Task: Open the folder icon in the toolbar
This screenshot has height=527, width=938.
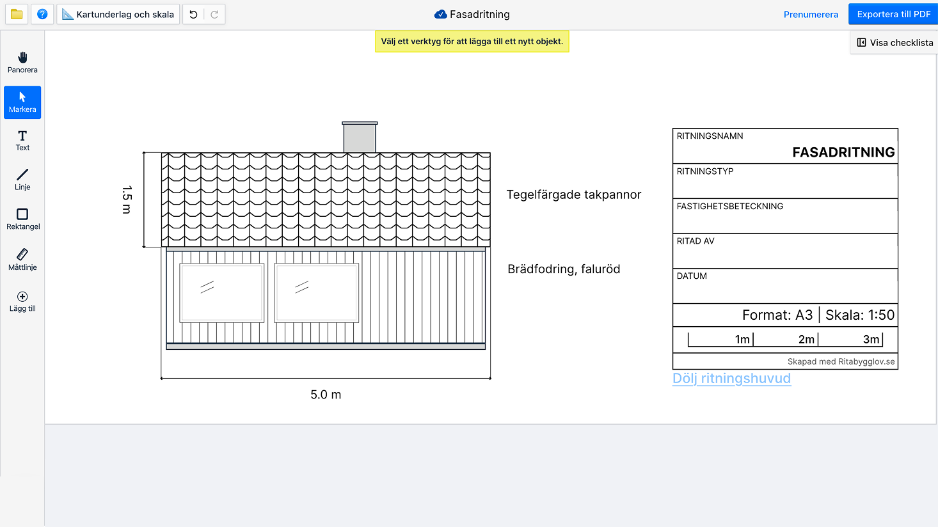Action: coord(17,14)
